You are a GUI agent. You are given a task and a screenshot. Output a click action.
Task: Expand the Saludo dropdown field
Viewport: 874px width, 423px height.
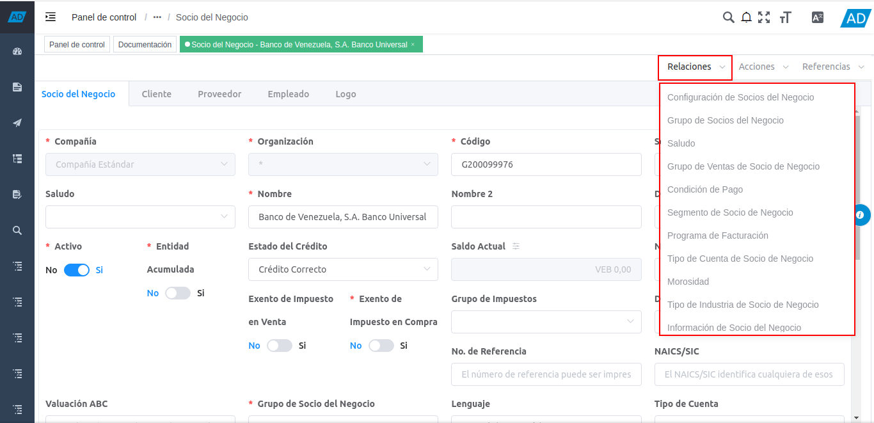[x=140, y=217]
